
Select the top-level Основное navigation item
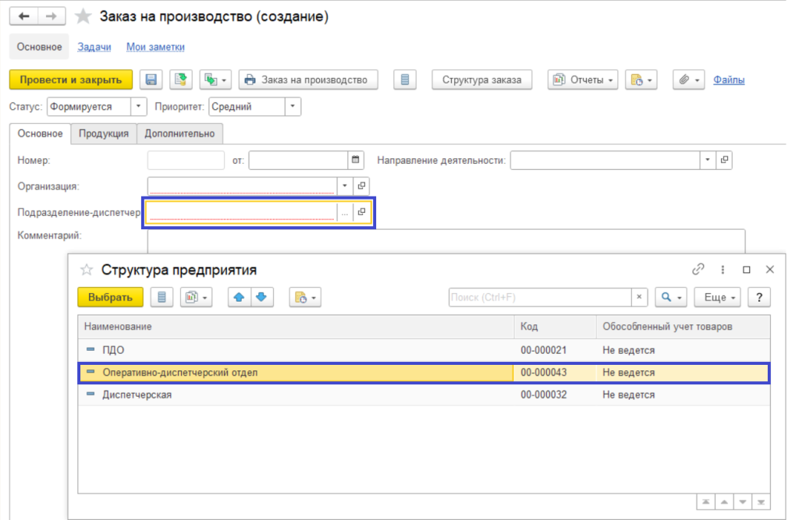point(39,47)
